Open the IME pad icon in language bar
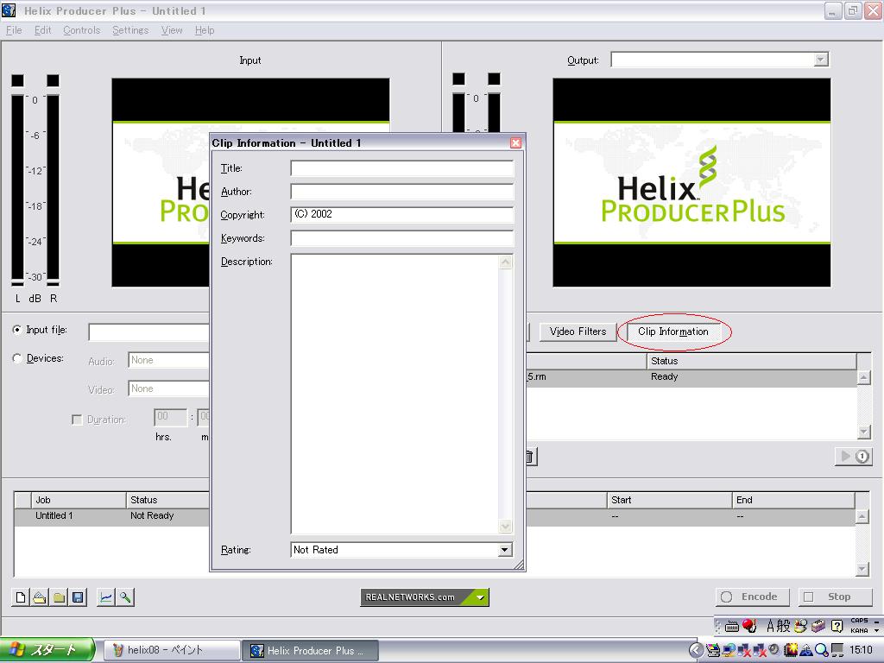Screen dimensions: 884x663 pyautogui.click(x=800, y=625)
